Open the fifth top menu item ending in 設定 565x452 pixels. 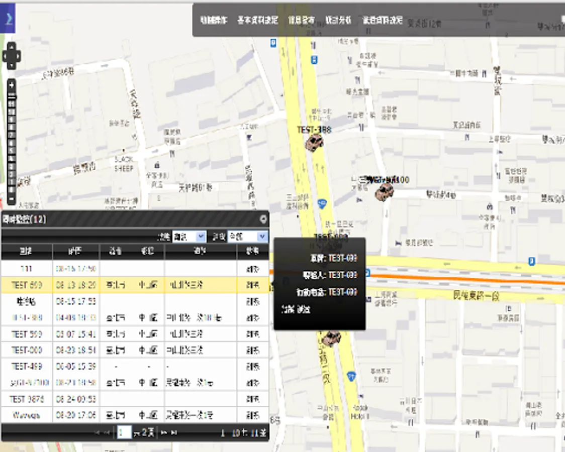(x=383, y=20)
